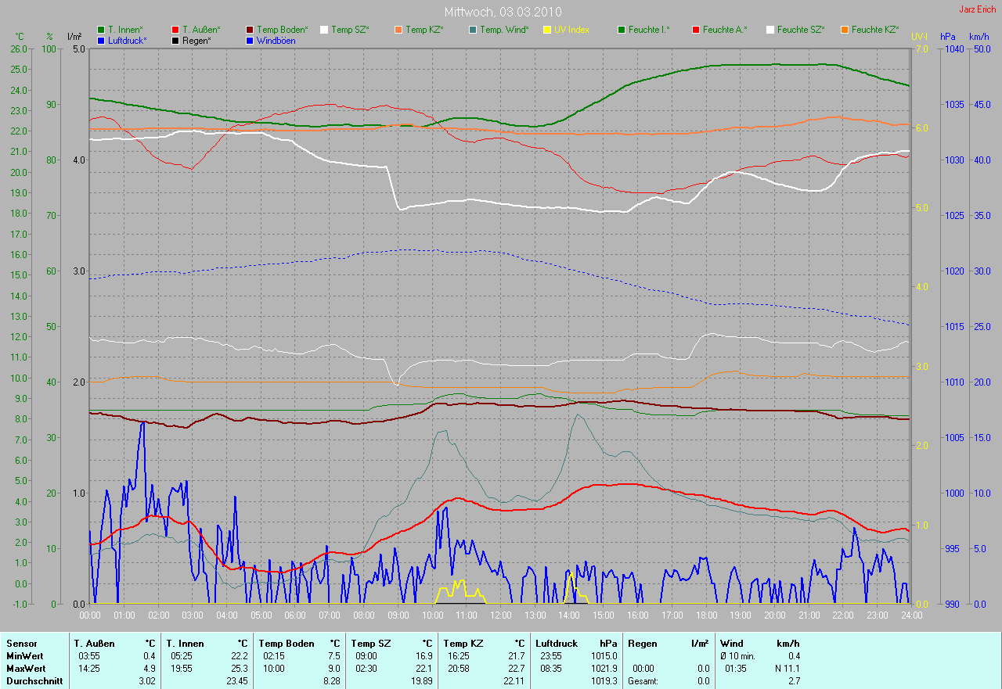Click the dark red Temp Boden legend square
This screenshot has width=1002, height=689.
coord(250,30)
